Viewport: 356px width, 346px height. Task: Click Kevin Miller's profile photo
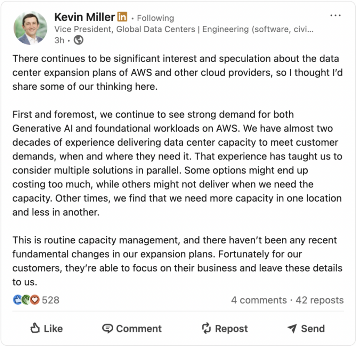30,28
